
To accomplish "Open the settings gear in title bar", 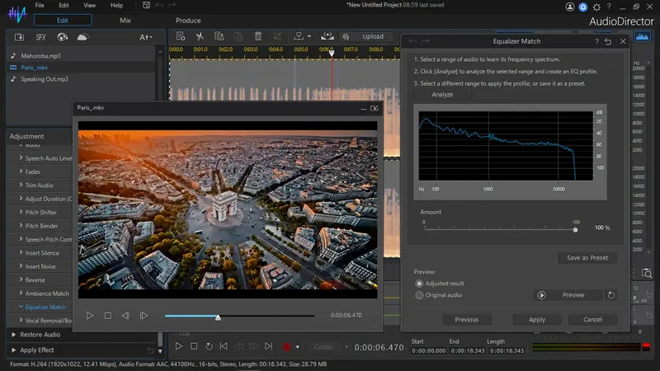I will point(598,6).
